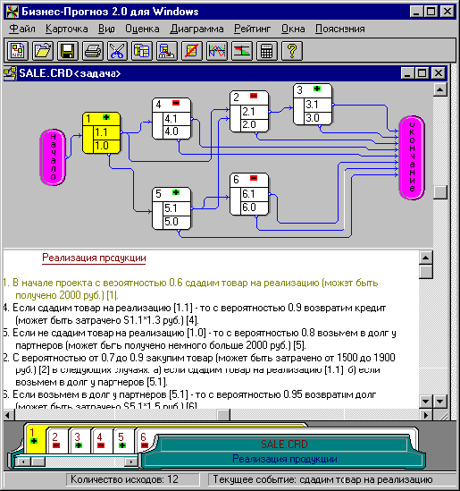
Task: Click the magenta окончание end node
Action: pos(412,157)
